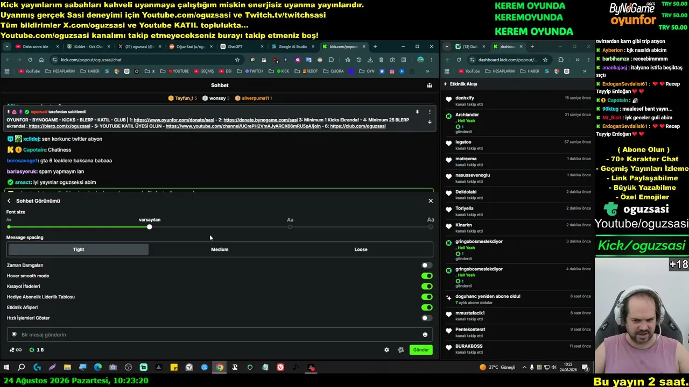Open Vivaldi browser from the taskbar

pos(280,368)
